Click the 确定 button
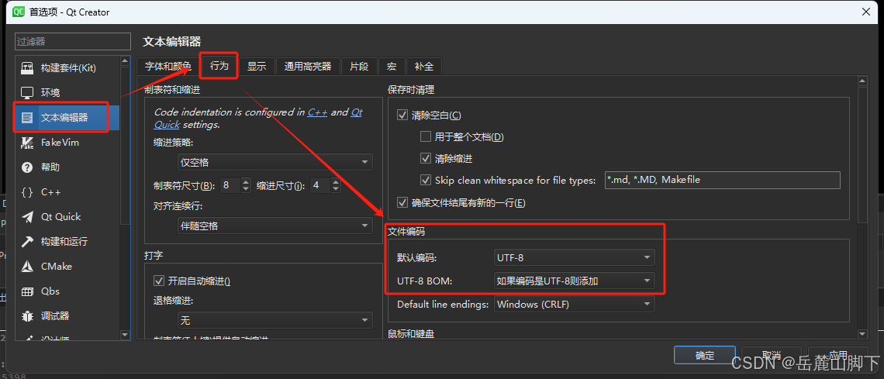 point(705,355)
